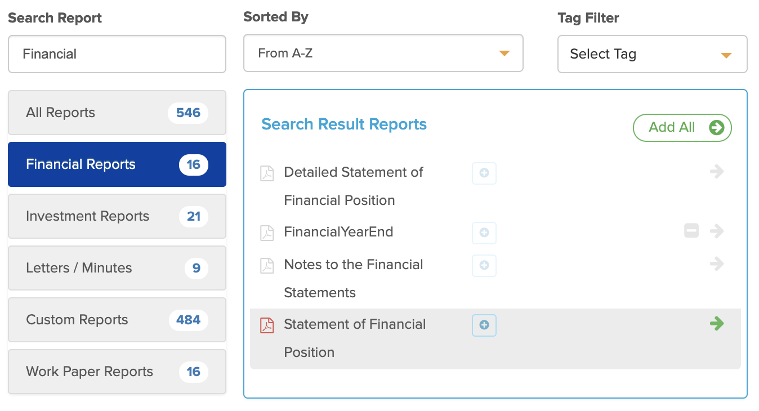
Task: Click PDF icon beside FinancialYearEnd report
Action: coord(267,233)
